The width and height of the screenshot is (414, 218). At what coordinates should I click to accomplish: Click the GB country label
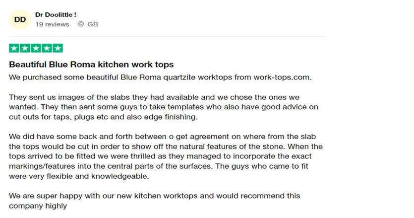click(93, 24)
